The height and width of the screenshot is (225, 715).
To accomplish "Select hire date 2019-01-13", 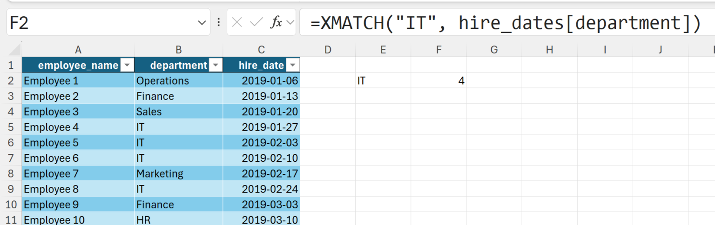I will [262, 96].
